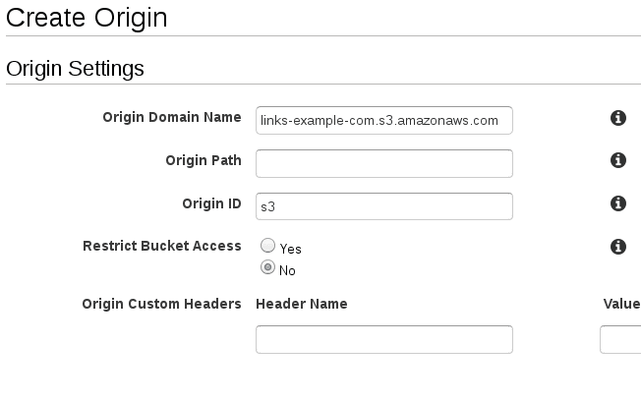Focus the Origin Domain Name field
This screenshot has width=641, height=402.
coord(383,120)
